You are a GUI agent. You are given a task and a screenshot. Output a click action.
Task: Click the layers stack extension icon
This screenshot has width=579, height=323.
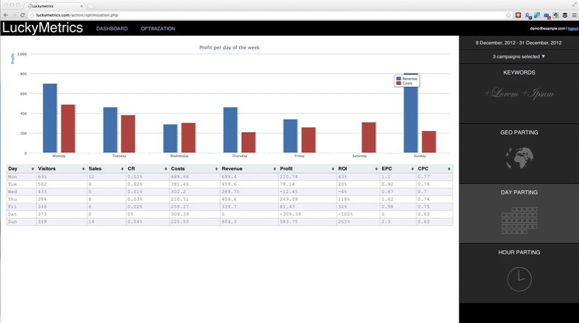pyautogui.click(x=565, y=15)
